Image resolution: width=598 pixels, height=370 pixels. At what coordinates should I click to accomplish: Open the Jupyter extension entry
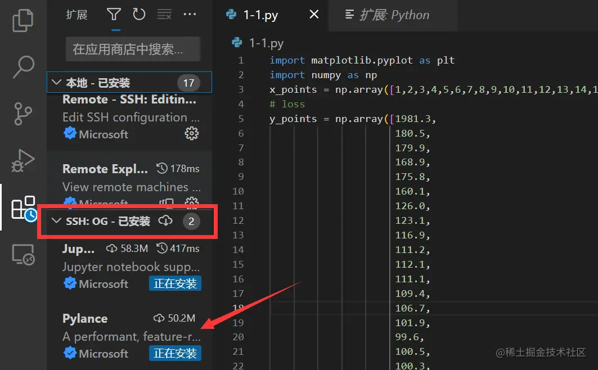[129, 267]
